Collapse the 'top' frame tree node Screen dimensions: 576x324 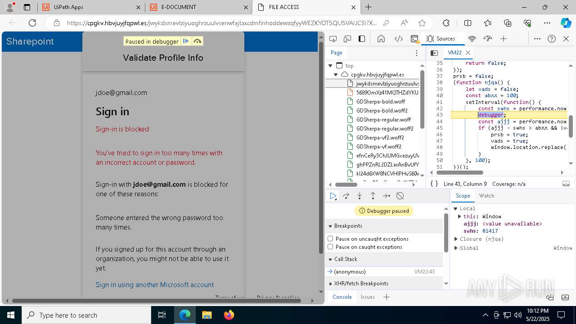point(330,66)
